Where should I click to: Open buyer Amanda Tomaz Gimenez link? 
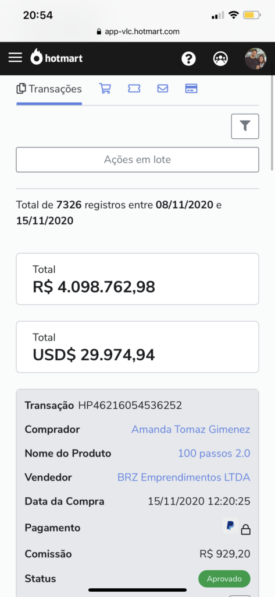point(191,430)
